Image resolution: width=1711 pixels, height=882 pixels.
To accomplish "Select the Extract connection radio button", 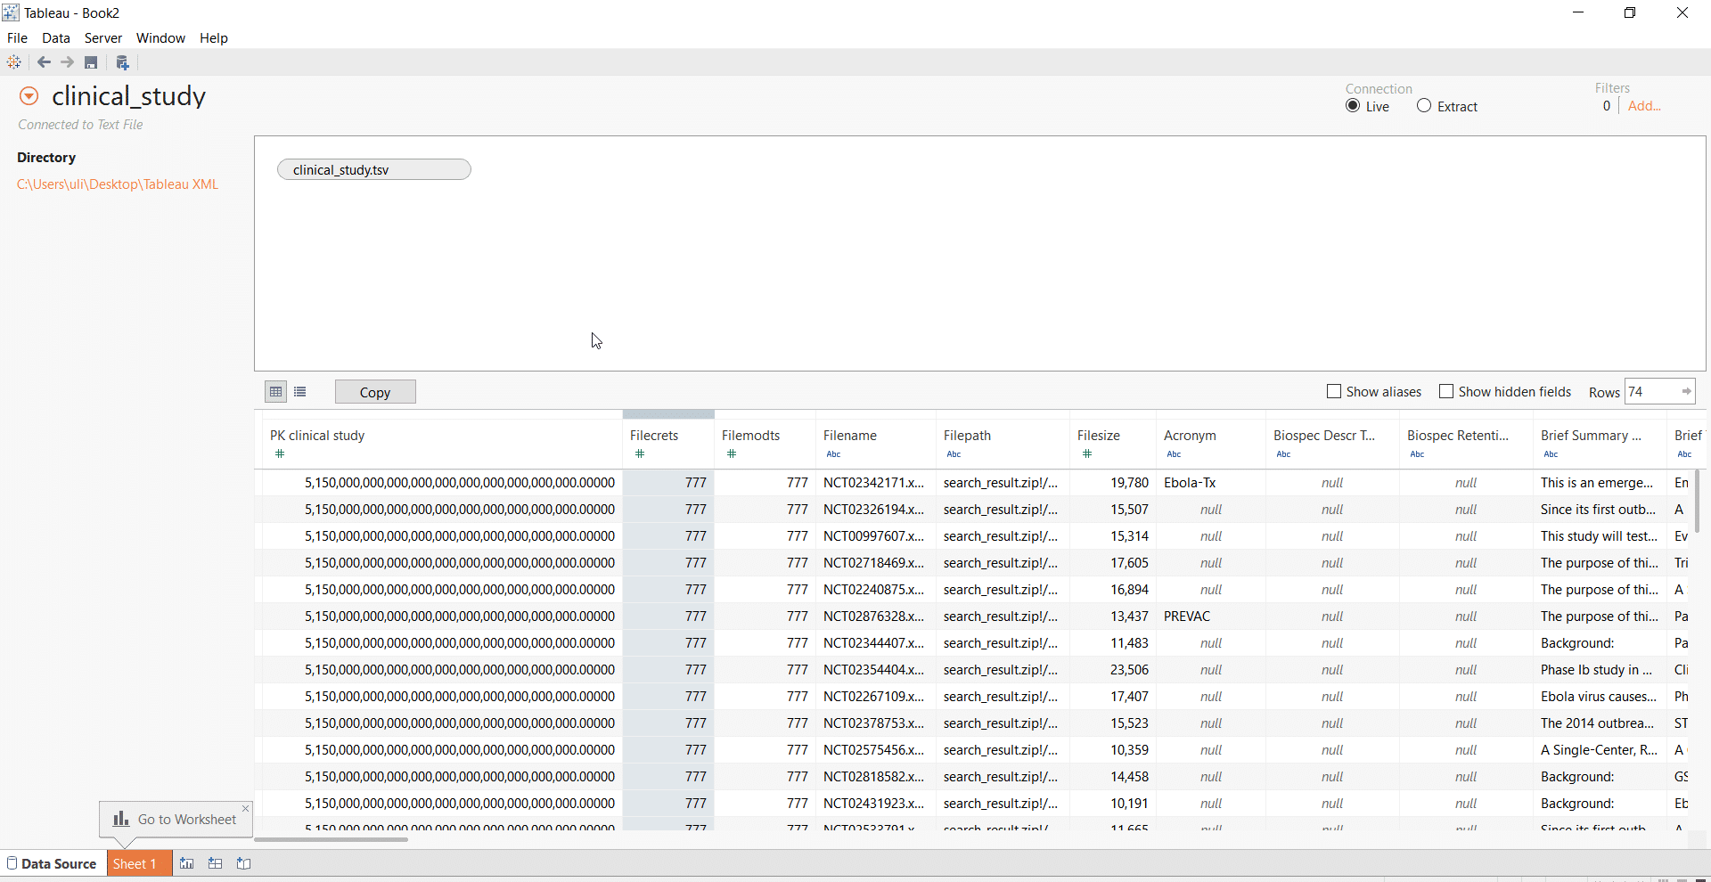I will 1424,106.
